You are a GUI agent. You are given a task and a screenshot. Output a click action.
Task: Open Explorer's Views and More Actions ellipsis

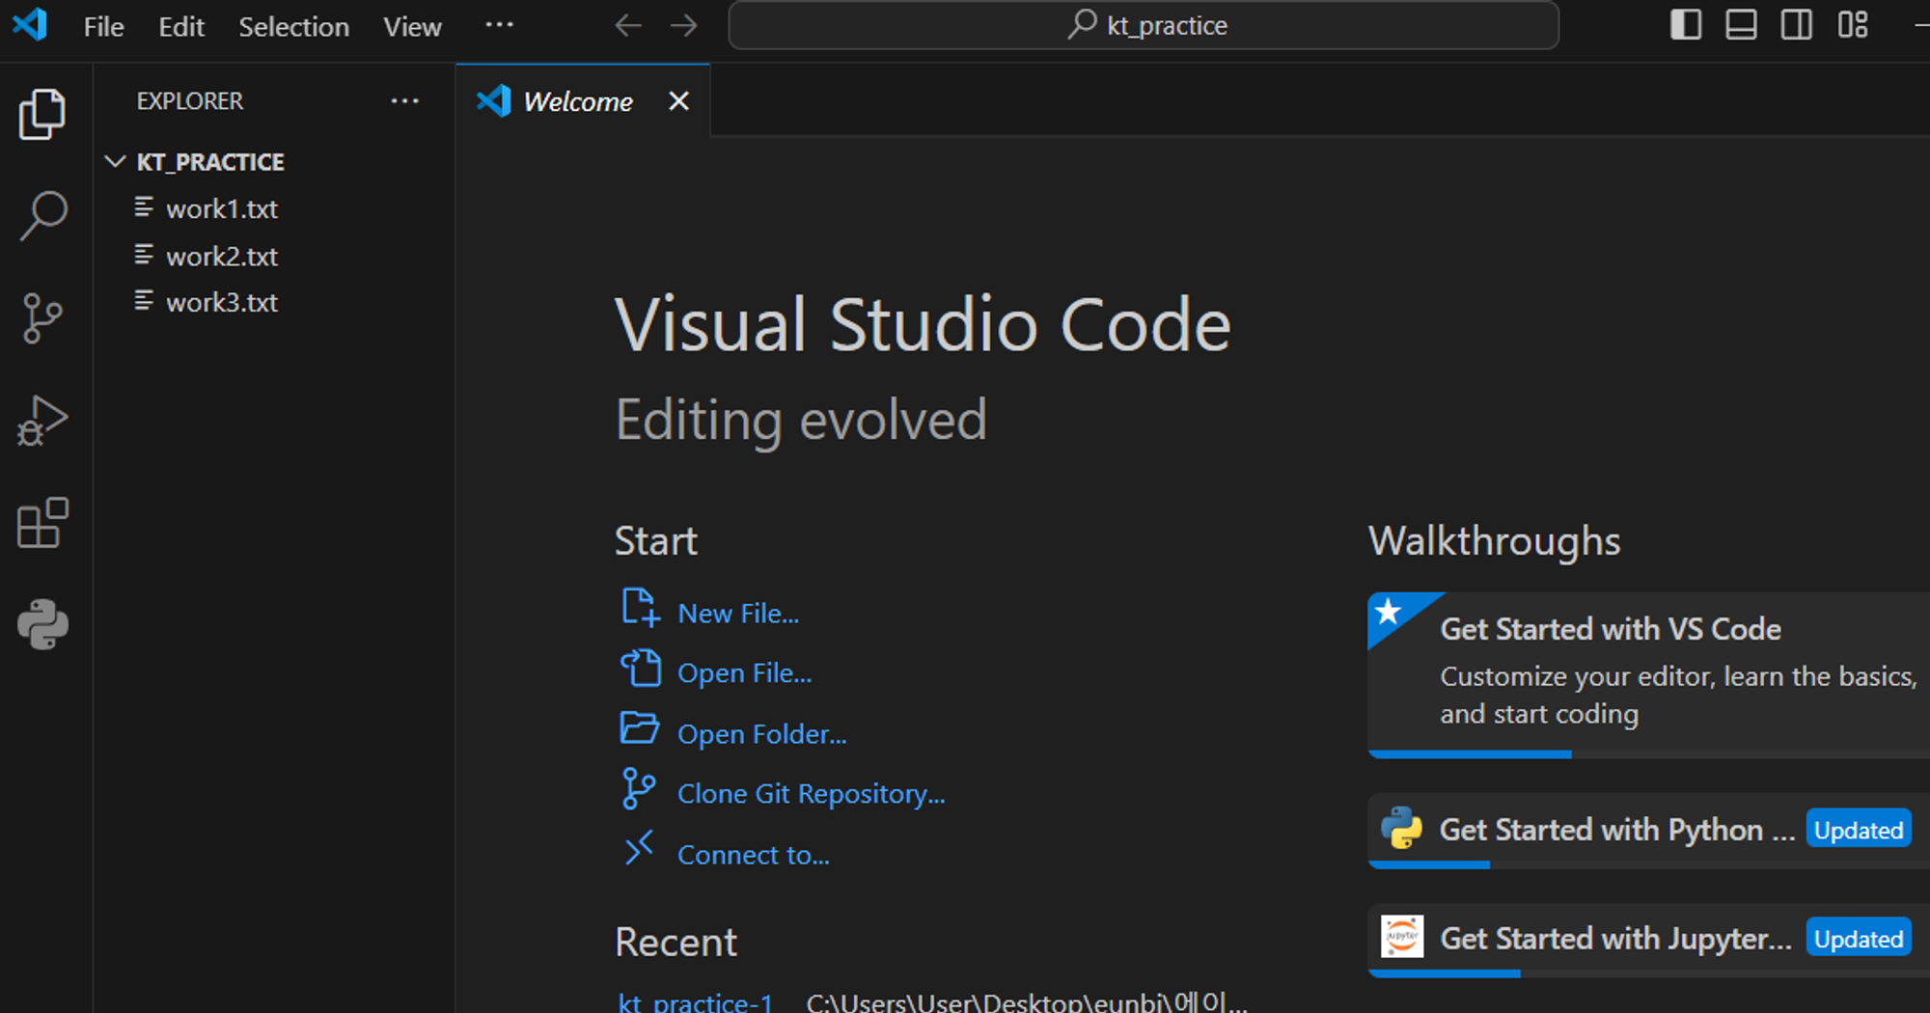tap(404, 100)
